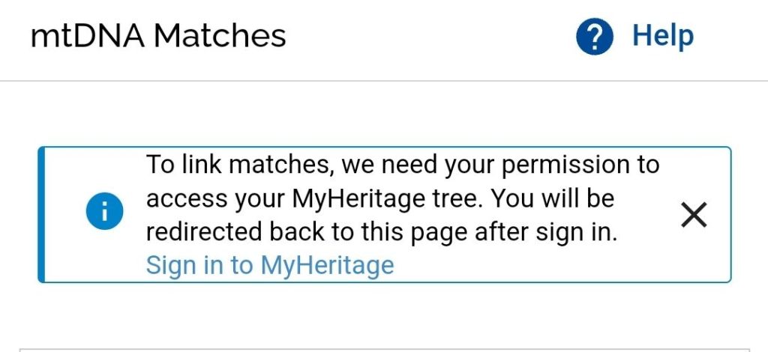Click the blue question mark icon

[x=595, y=37]
